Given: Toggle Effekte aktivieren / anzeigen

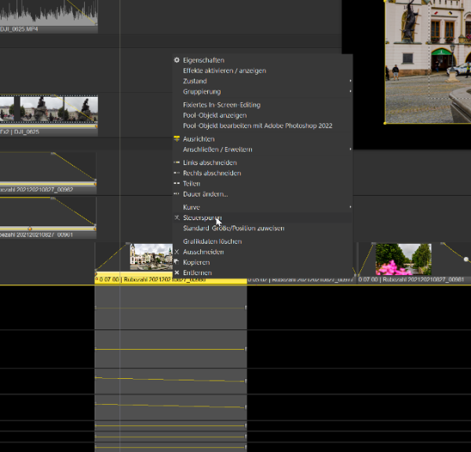Looking at the screenshot, I should pos(224,71).
